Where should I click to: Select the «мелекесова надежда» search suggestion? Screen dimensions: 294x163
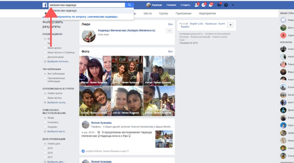[x=91, y=11]
